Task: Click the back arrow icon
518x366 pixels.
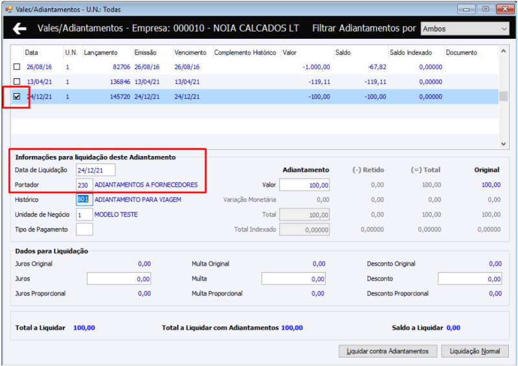Action: 19,29
